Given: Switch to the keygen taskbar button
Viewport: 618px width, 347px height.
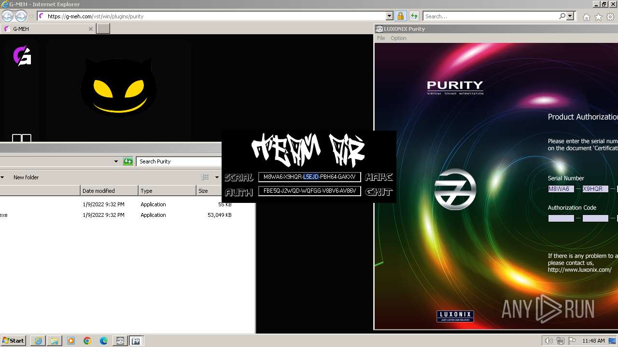Looking at the screenshot, I should (x=136, y=341).
